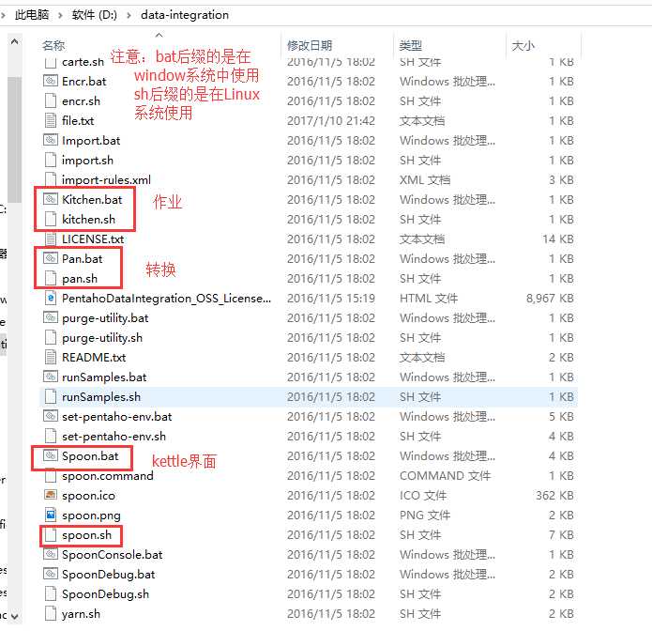652x631 pixels.
Task: Click the Kitchen.bat batch file icon
Action: [x=51, y=199]
